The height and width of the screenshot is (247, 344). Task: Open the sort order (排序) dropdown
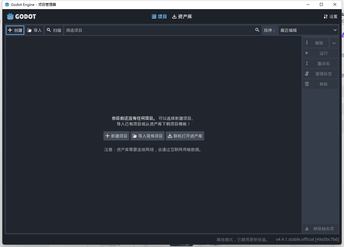click(x=308, y=30)
